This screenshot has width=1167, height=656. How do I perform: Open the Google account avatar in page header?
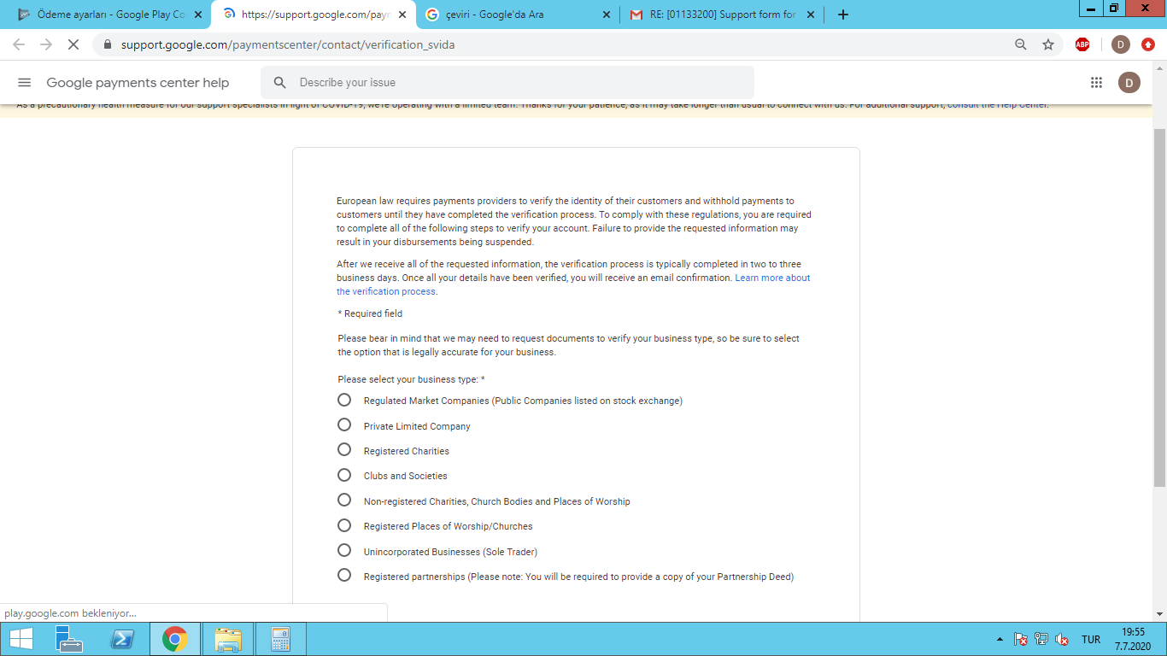(x=1129, y=83)
